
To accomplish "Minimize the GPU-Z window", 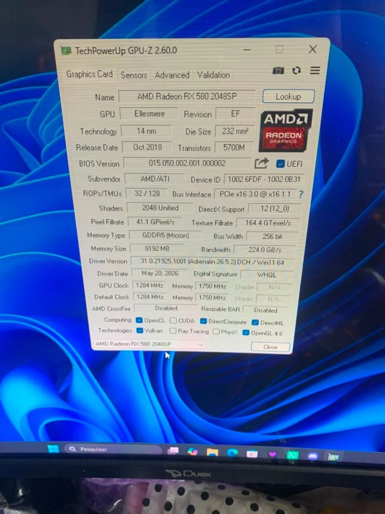I will coord(247,50).
